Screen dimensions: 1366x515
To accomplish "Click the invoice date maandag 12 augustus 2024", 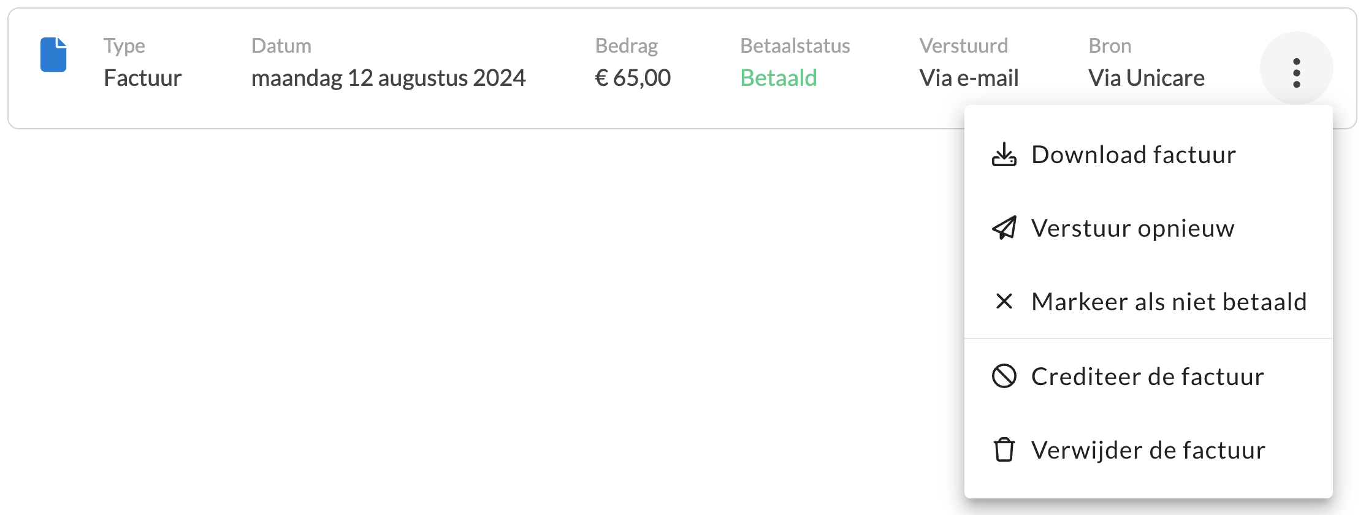I will coord(388,78).
